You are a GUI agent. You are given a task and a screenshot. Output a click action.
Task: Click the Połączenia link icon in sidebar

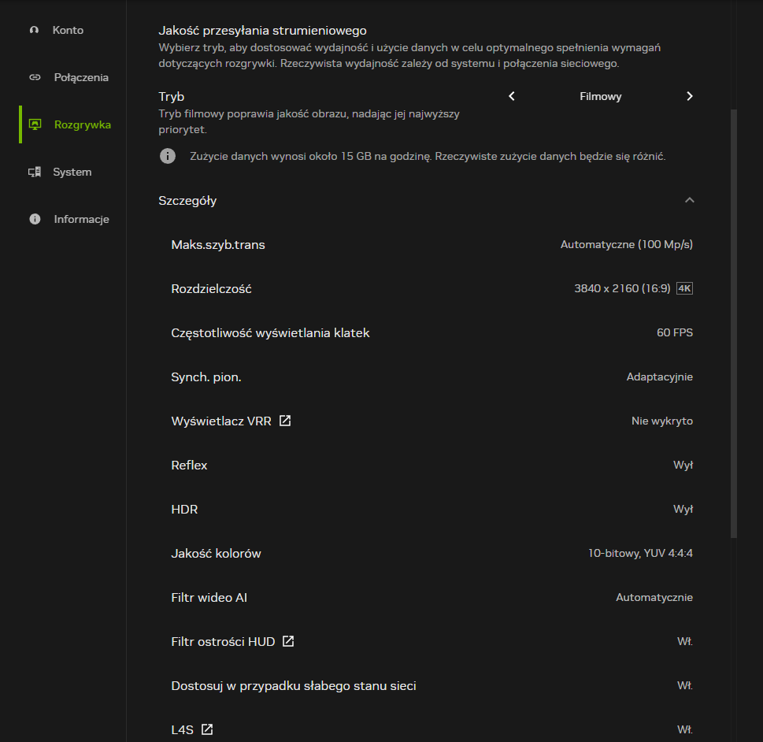click(x=34, y=77)
